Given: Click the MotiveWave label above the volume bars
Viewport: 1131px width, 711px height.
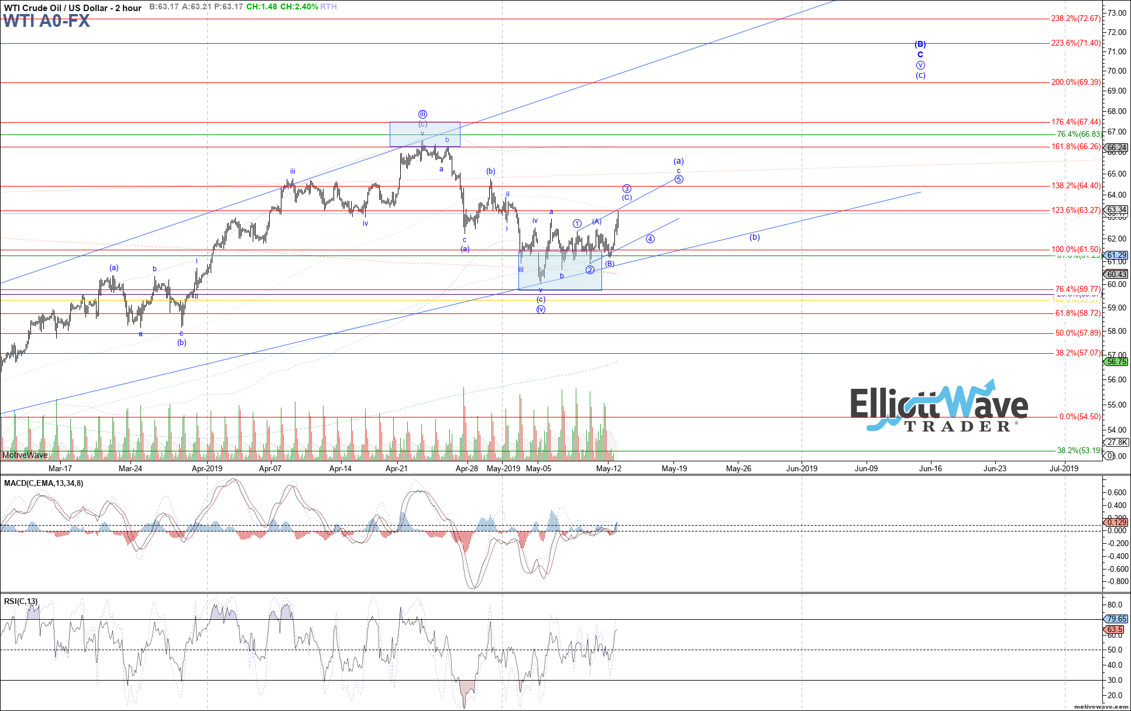Looking at the screenshot, I should [x=25, y=455].
